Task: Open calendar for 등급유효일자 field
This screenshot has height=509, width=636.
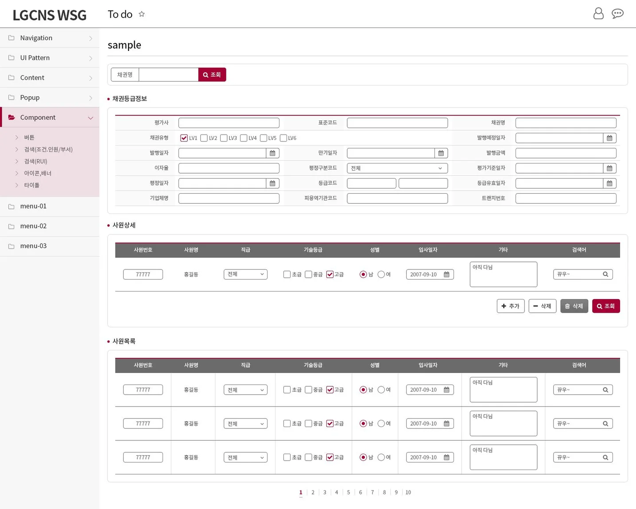Action: [609, 183]
